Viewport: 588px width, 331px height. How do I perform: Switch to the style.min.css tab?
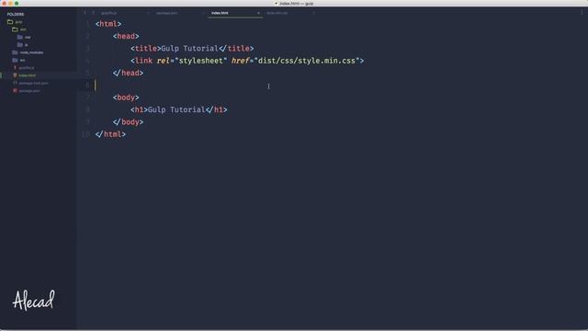click(x=277, y=13)
